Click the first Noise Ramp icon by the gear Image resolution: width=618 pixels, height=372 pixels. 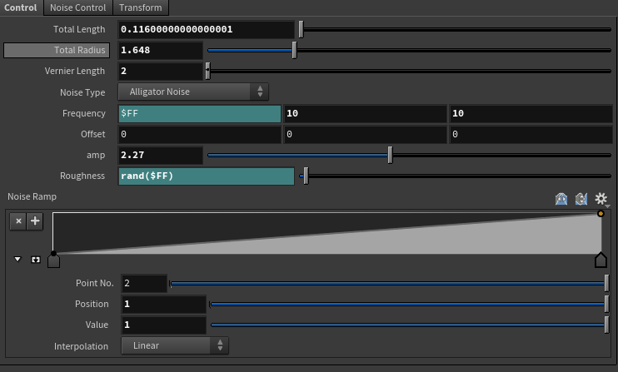(x=561, y=199)
